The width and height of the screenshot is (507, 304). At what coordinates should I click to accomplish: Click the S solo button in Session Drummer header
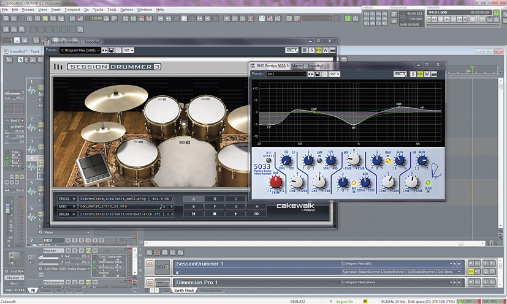tap(311, 50)
